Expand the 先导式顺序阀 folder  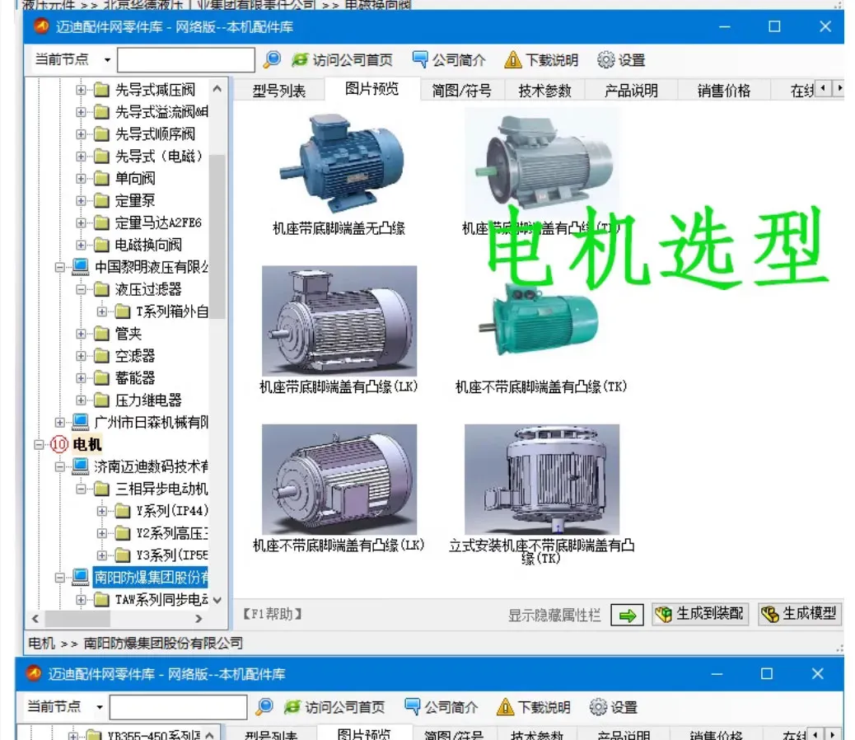81,134
